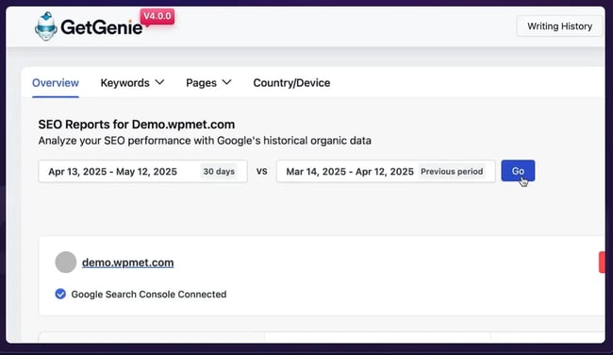Switch to the Country/Device tab
The width and height of the screenshot is (613, 355).
pyautogui.click(x=291, y=83)
